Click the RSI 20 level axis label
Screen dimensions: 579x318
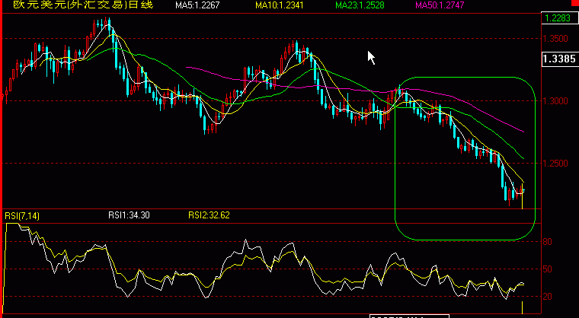(547, 297)
